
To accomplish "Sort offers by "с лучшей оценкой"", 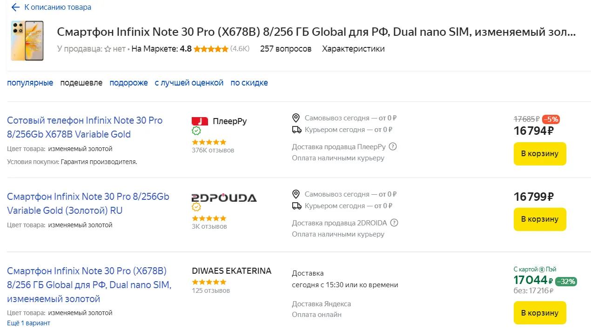I will coord(189,83).
